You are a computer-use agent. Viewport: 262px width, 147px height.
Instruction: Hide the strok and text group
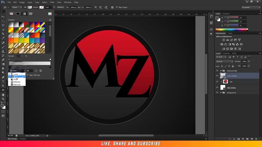(217, 71)
